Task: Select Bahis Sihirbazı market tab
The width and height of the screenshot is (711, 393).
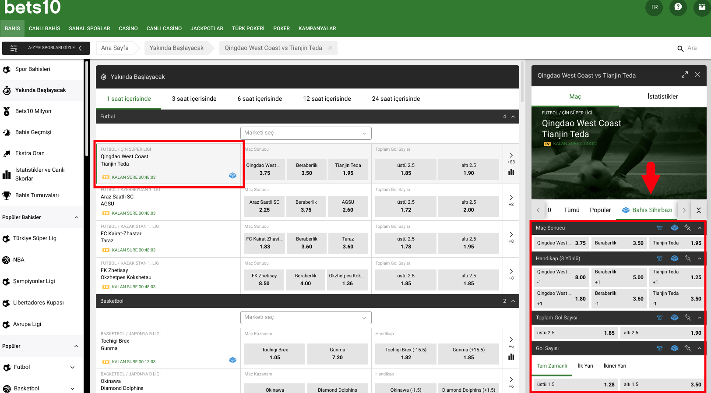Action: pos(647,210)
